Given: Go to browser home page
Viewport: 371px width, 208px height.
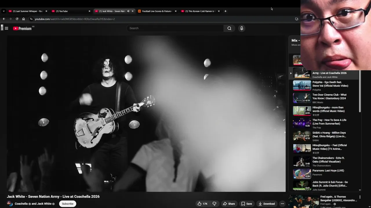Looking at the screenshot, I should tap(23, 19).
